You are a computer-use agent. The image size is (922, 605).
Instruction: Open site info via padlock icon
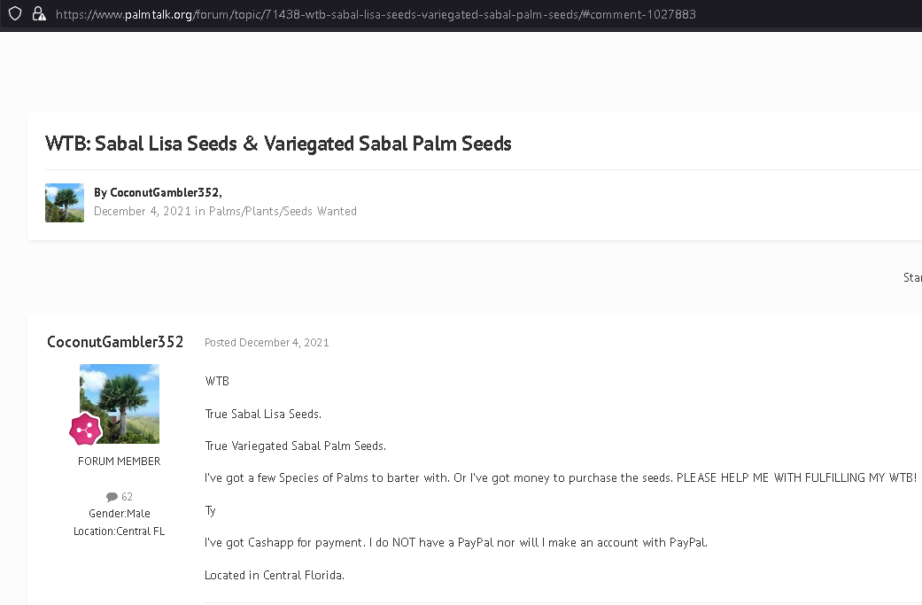[38, 14]
